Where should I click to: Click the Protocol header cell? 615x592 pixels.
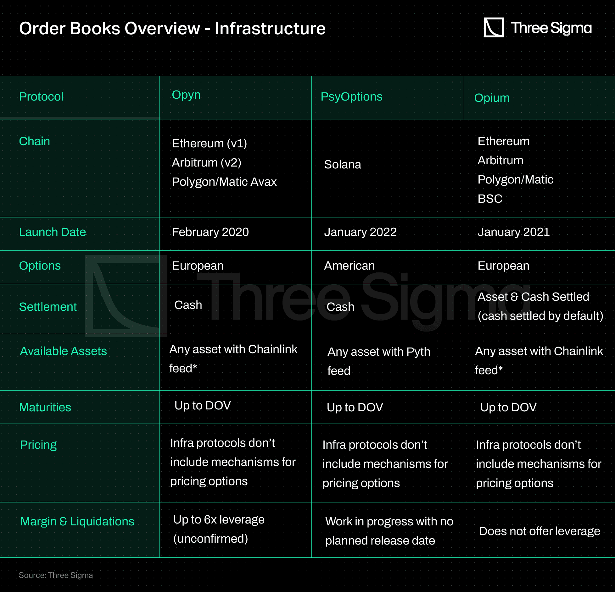(41, 96)
